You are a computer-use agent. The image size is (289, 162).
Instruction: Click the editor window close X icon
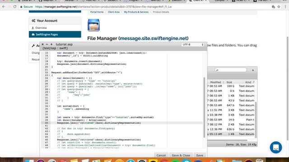42,45
